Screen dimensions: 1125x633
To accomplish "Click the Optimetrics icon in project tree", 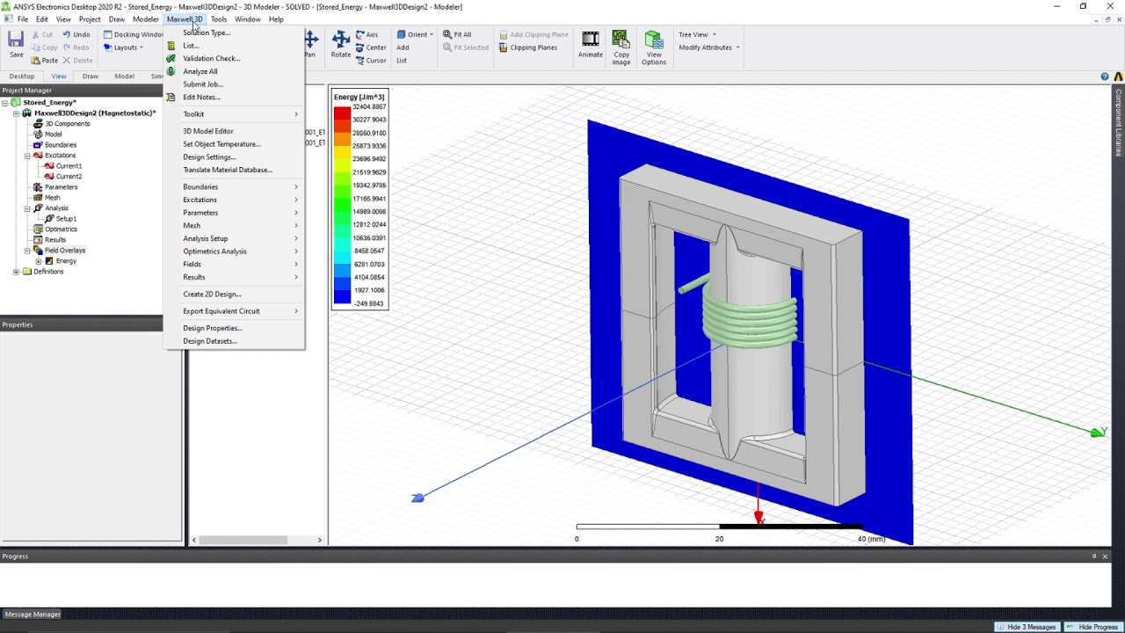I will pos(38,229).
